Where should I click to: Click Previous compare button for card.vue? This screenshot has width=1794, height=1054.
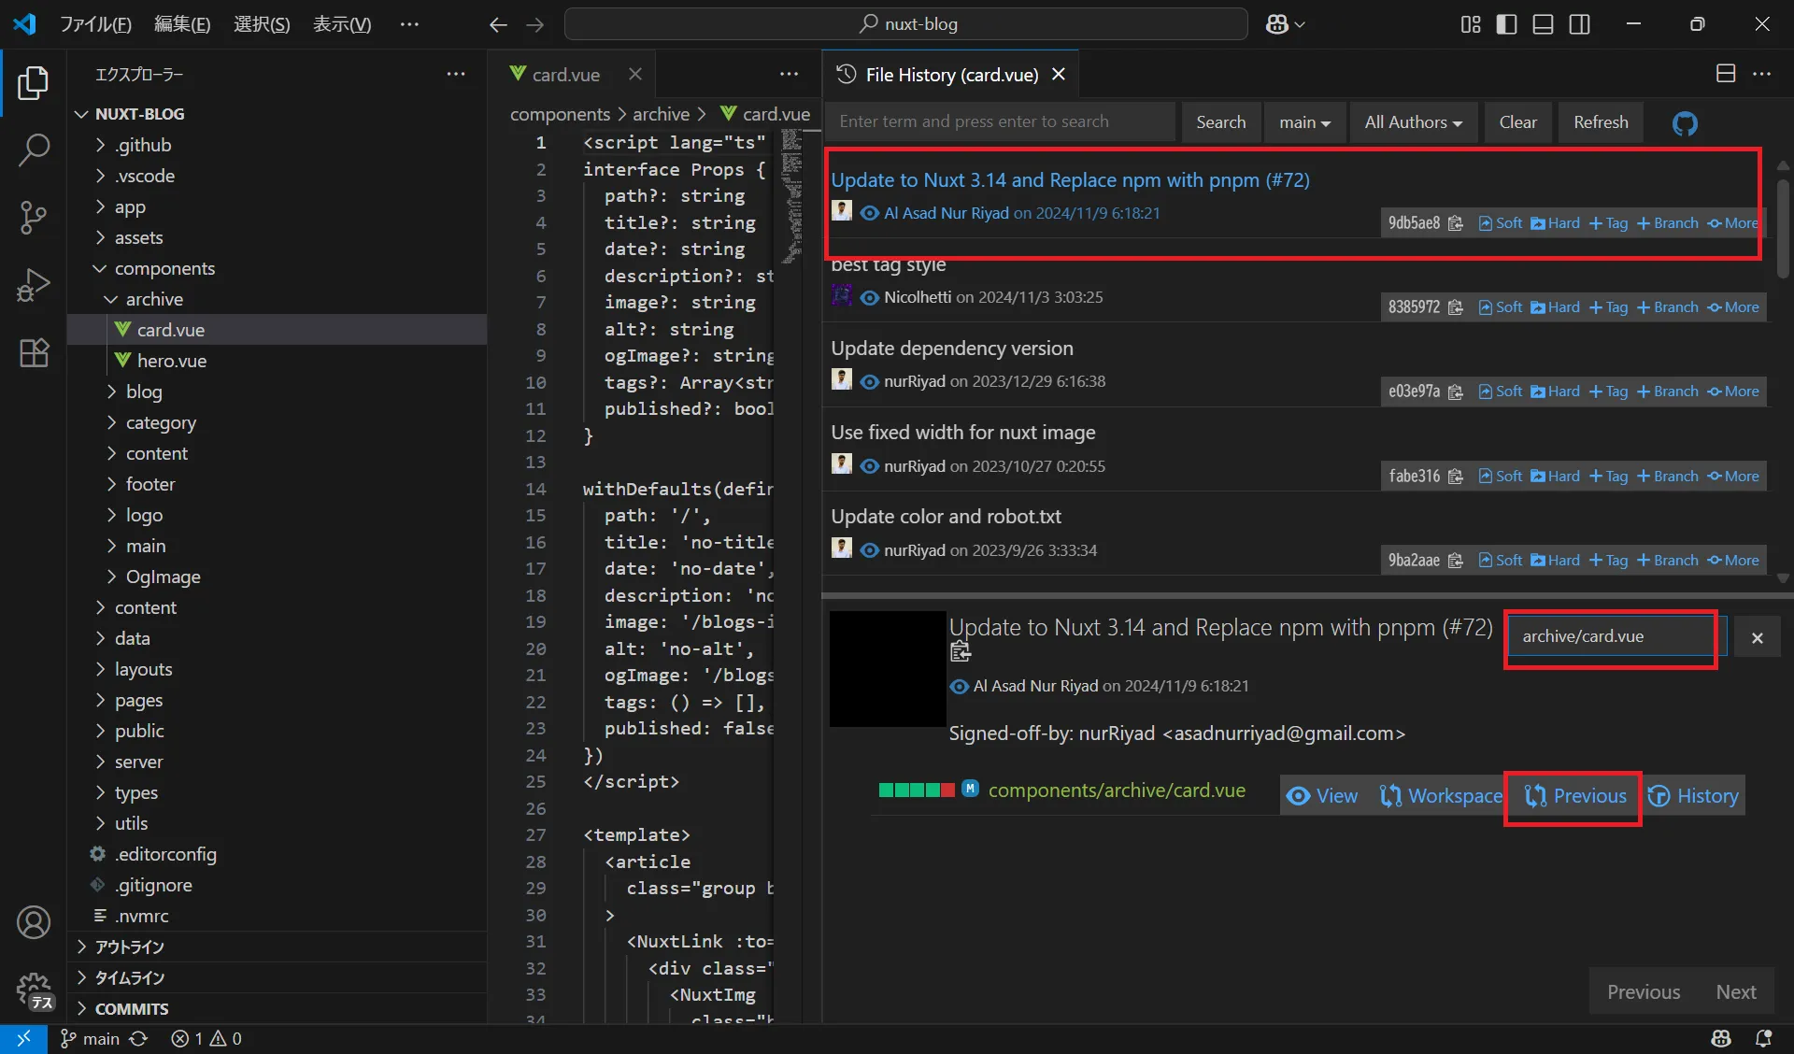tap(1575, 796)
